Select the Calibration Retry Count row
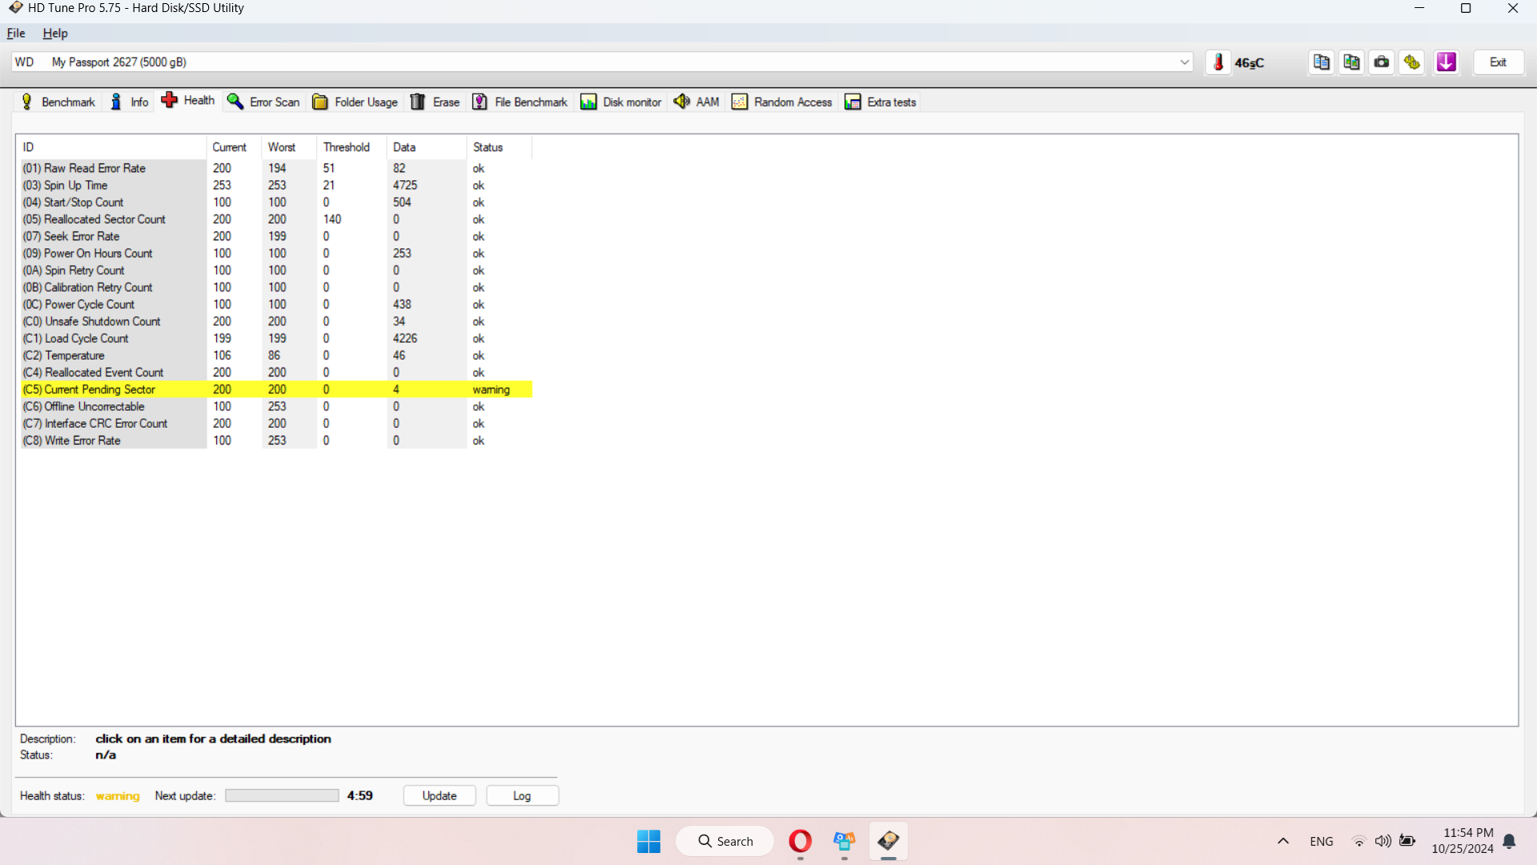The width and height of the screenshot is (1537, 865). click(x=276, y=288)
